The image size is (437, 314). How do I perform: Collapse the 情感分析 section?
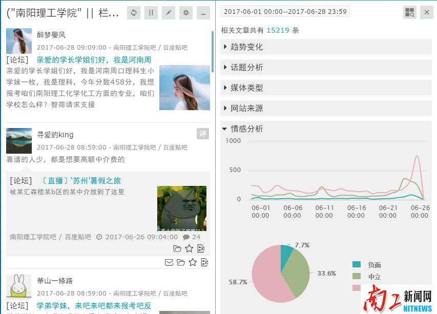(x=246, y=129)
